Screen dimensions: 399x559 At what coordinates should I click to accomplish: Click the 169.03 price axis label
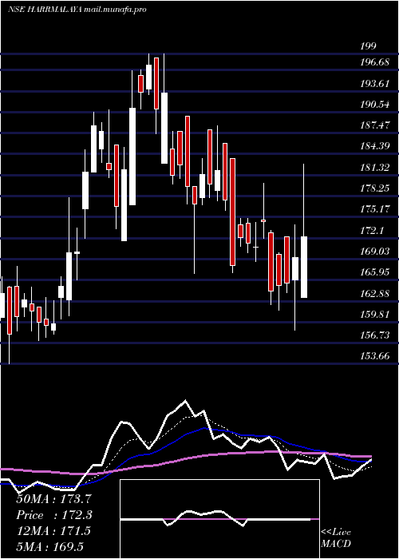(x=375, y=252)
